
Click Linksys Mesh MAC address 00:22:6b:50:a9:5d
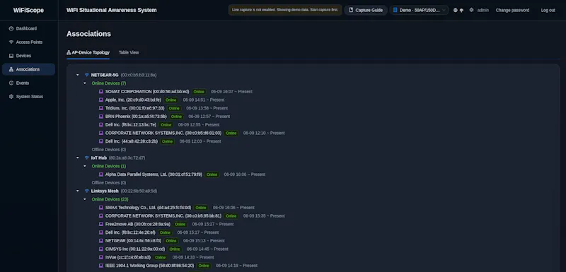(x=139, y=191)
